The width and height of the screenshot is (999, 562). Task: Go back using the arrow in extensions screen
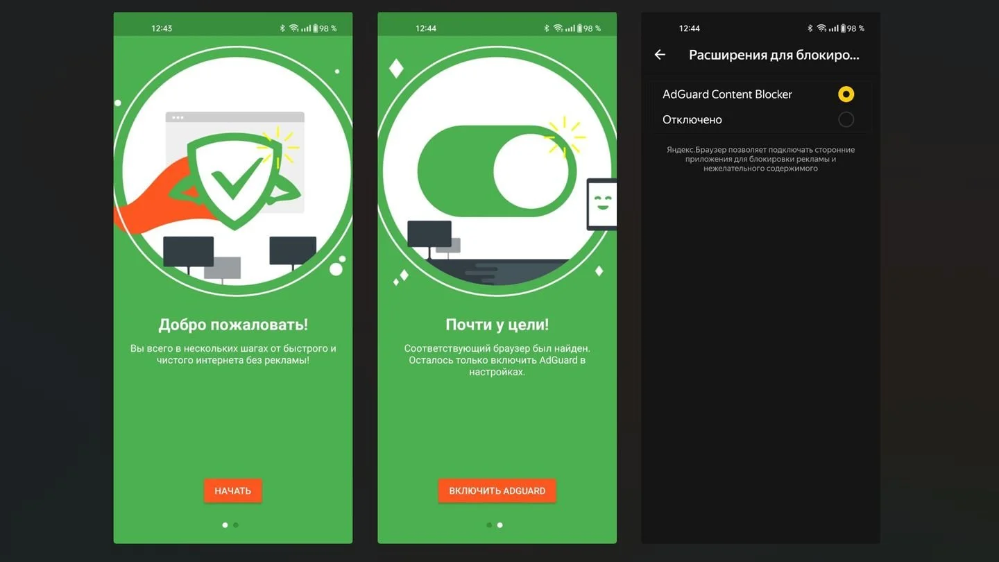point(660,55)
